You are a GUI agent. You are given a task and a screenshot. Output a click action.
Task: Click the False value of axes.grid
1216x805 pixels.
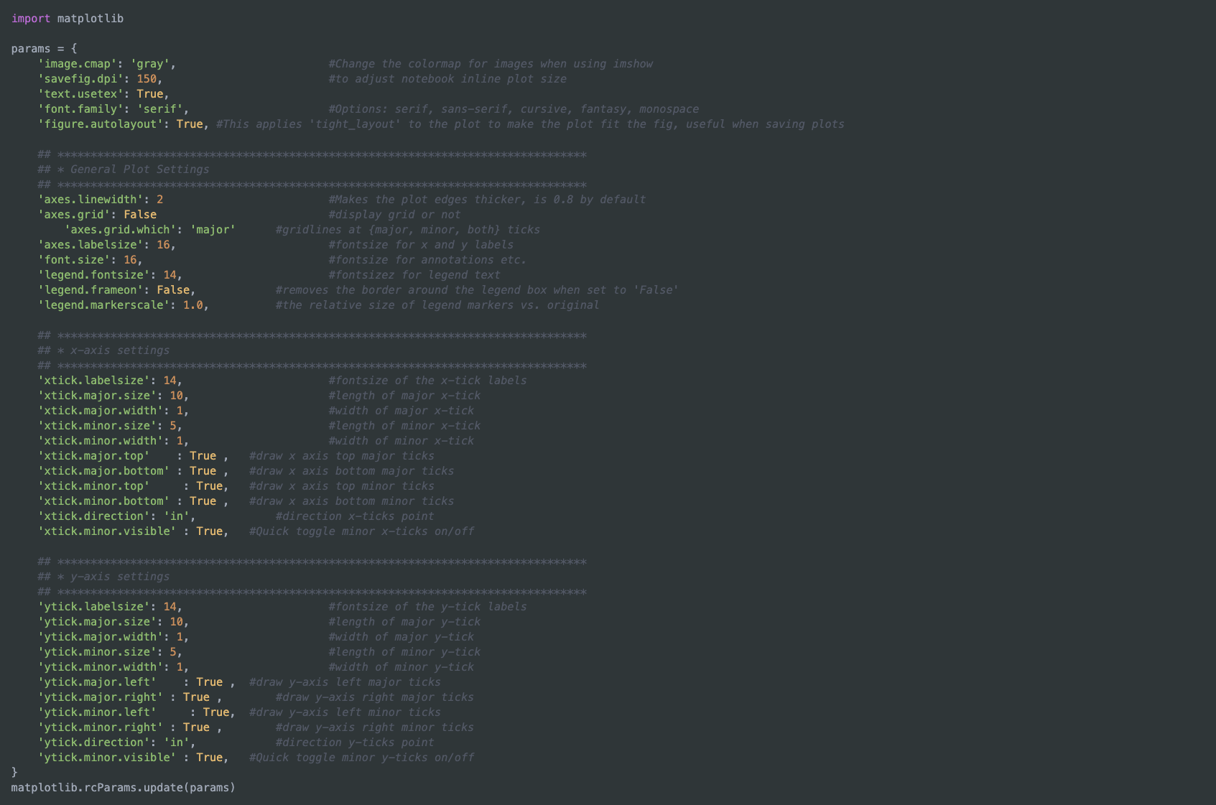(140, 215)
